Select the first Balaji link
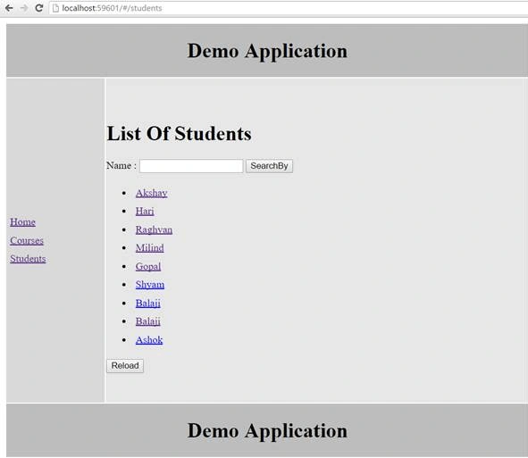 point(147,304)
